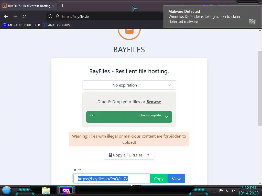Open the Start orb button

tap(6, 190)
